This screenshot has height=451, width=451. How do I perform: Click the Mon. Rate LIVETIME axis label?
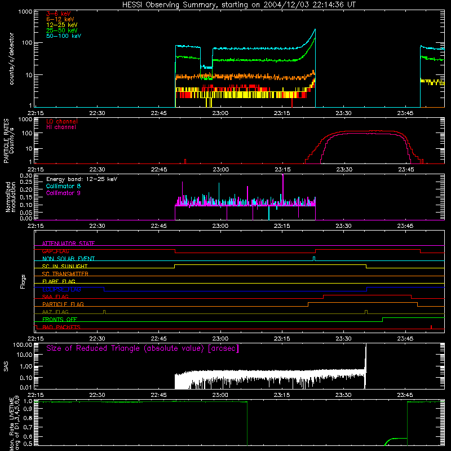[14, 424]
